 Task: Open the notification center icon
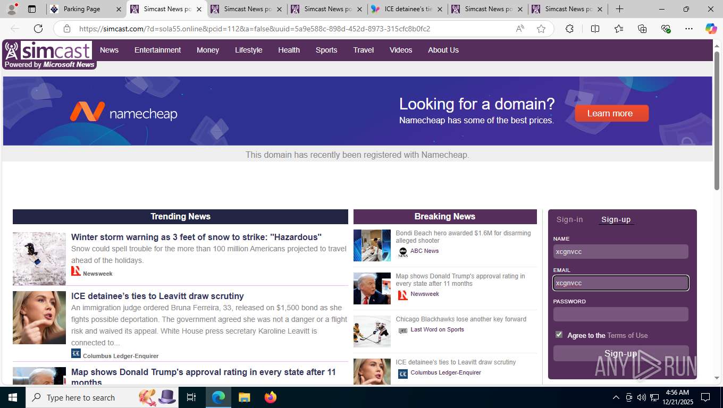705,397
